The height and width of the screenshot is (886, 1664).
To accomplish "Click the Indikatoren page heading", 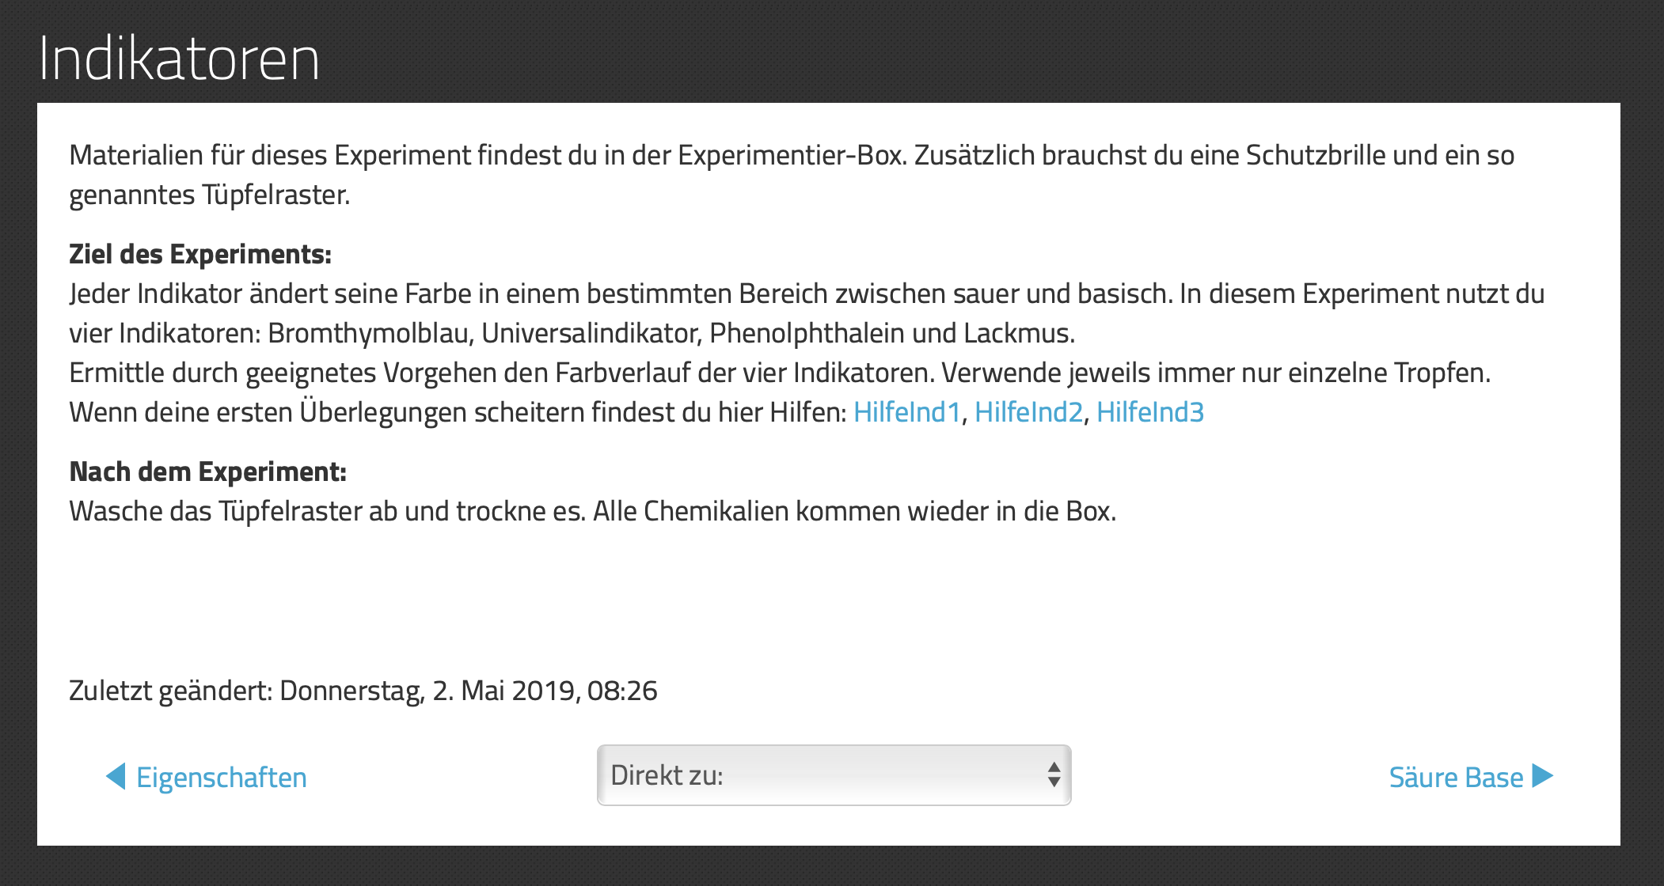I will coord(179,59).
